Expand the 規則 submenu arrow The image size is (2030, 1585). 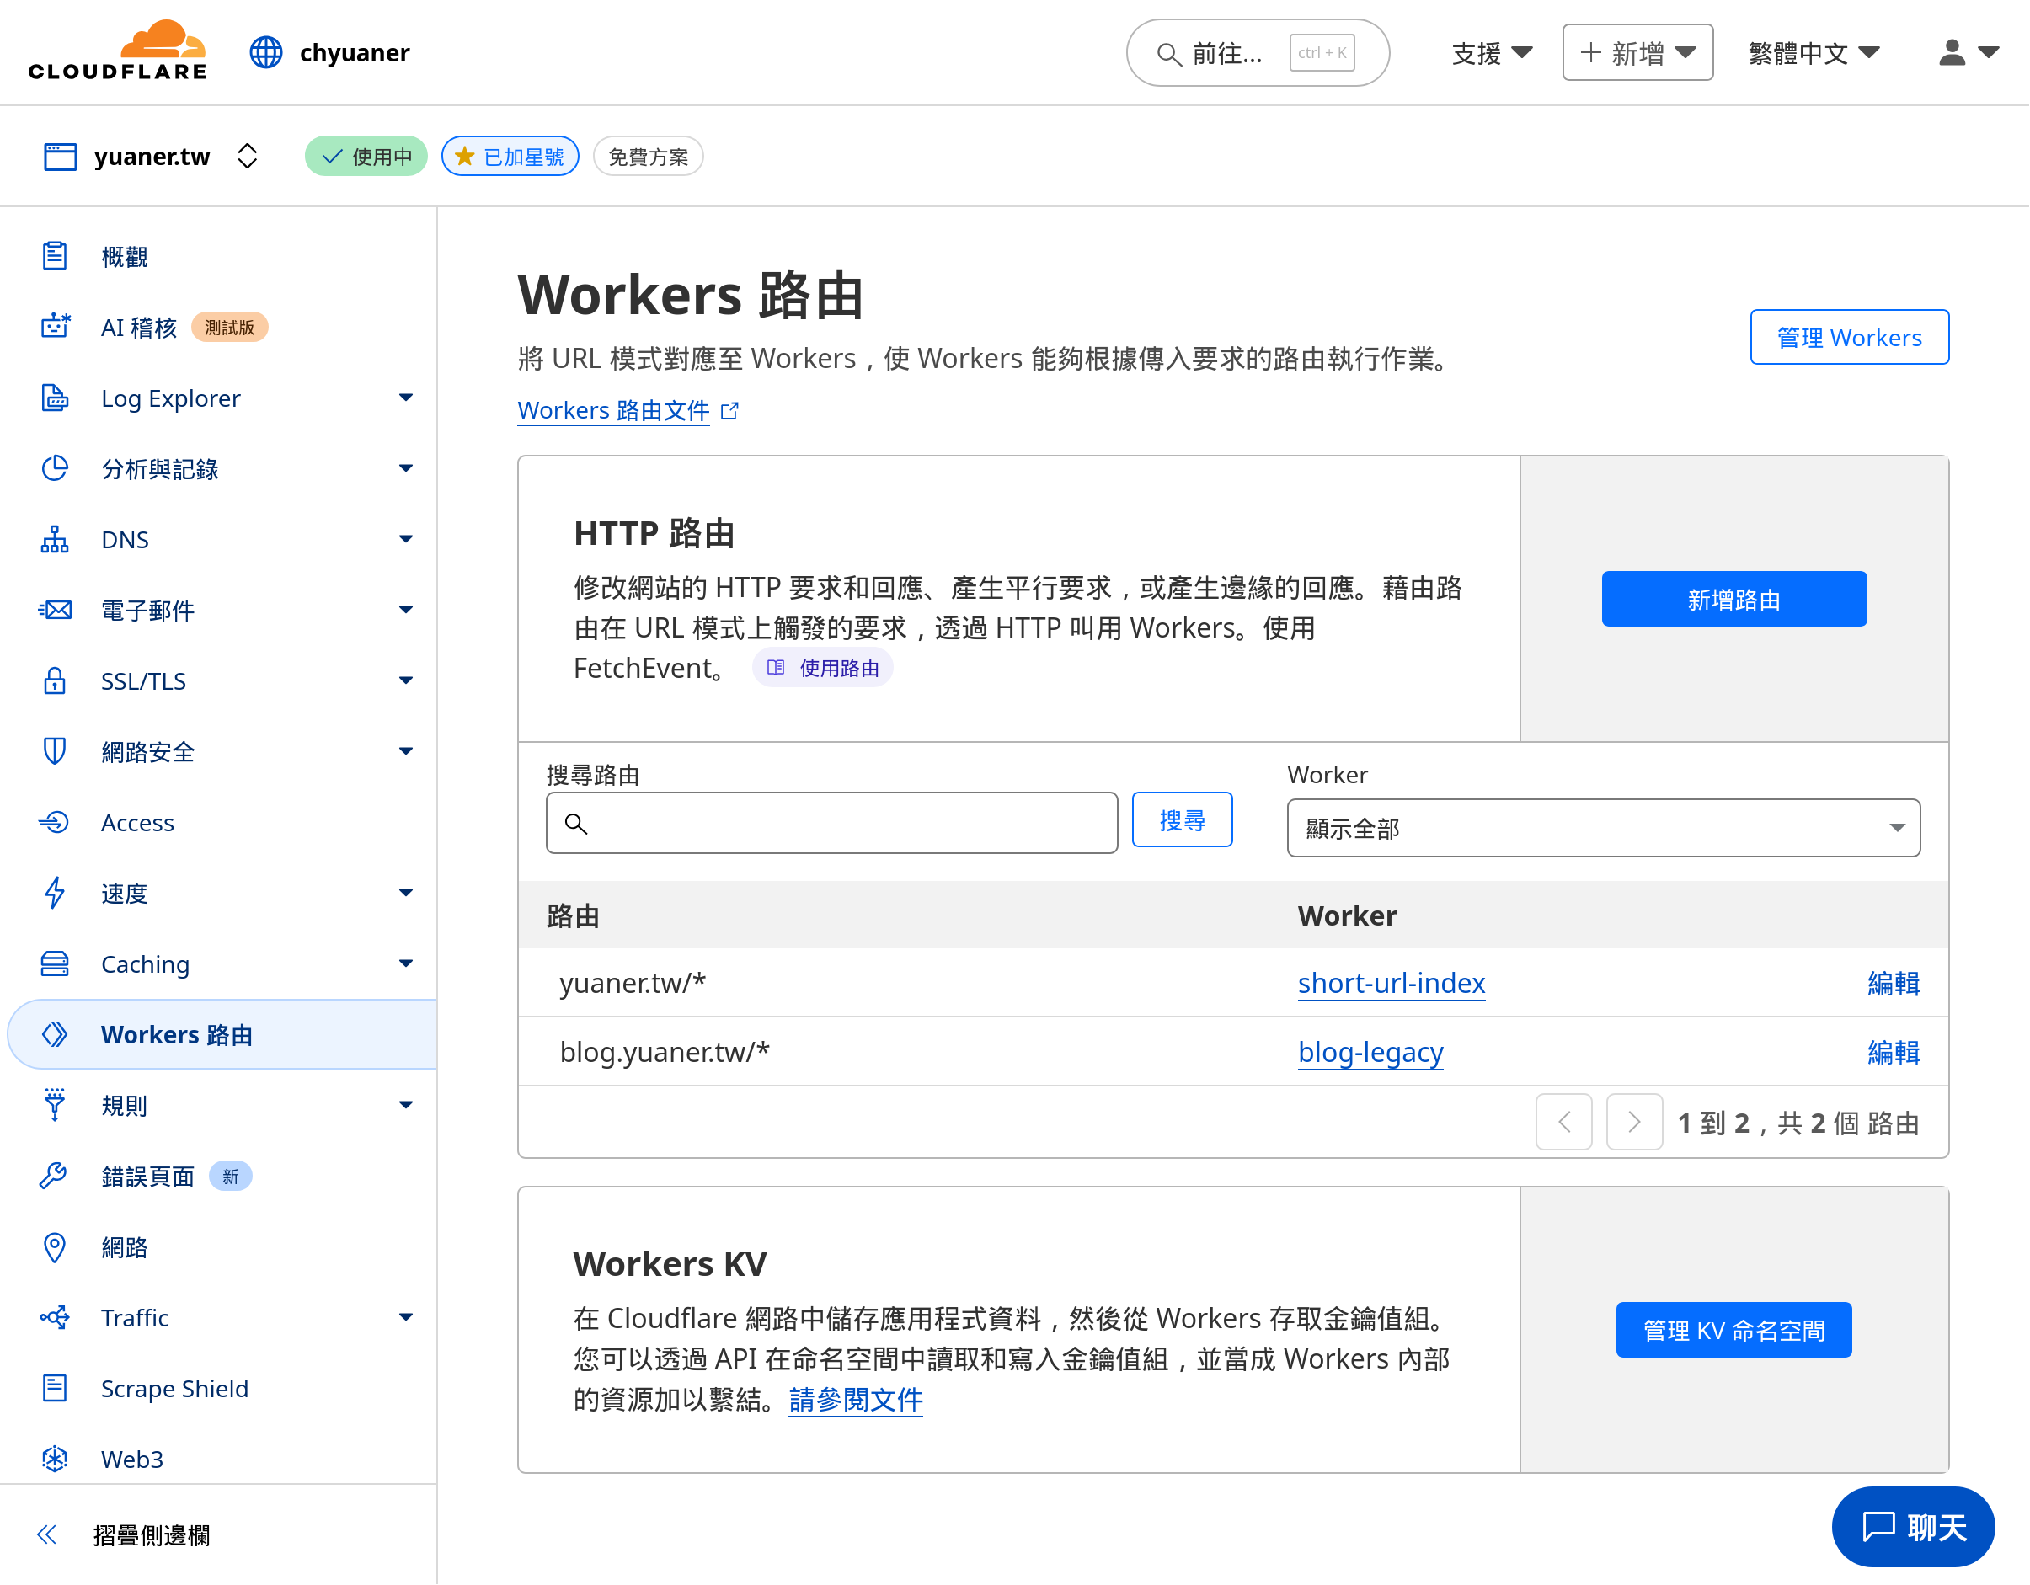(406, 1105)
